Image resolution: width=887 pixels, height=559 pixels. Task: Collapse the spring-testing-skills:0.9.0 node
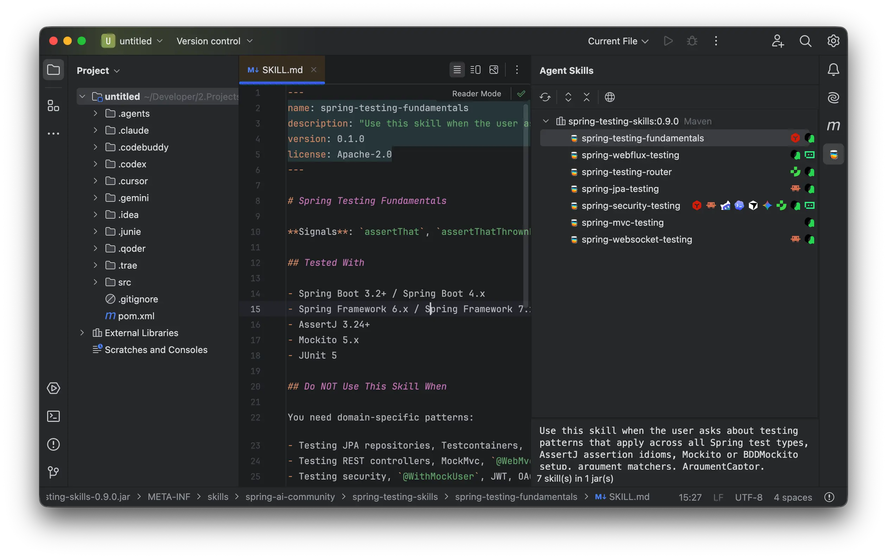click(546, 121)
